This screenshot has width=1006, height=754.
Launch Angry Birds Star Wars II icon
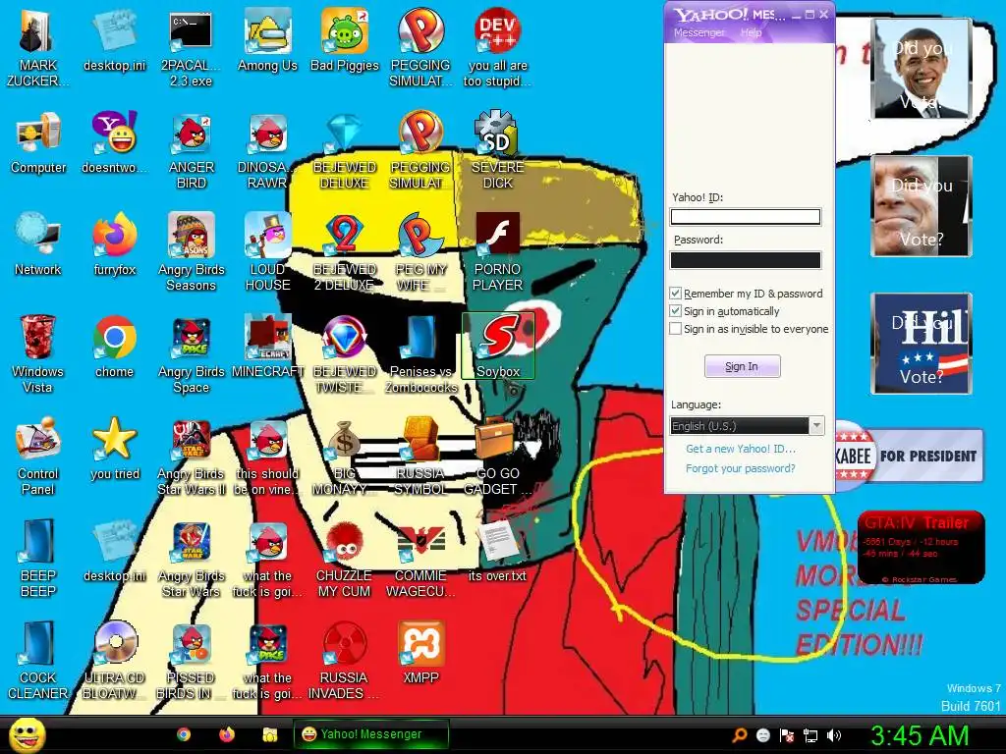(191, 457)
